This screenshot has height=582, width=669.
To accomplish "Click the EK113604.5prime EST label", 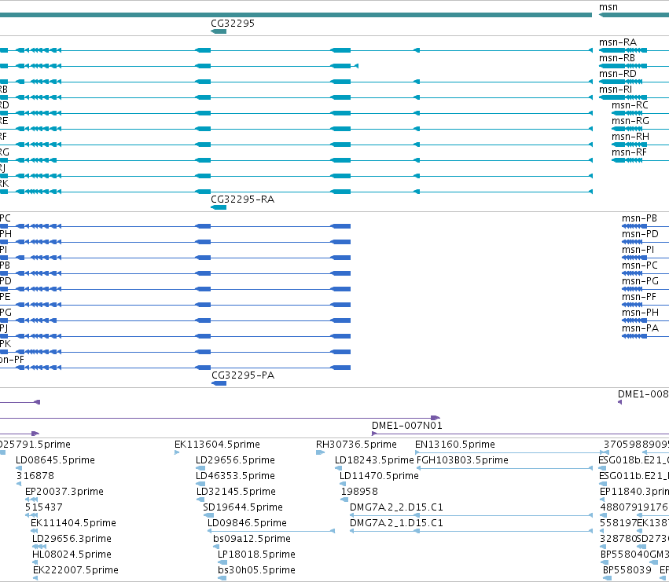I will 217,445.
